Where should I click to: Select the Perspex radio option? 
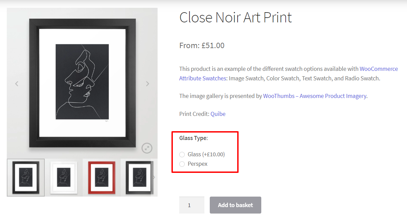coord(182,164)
